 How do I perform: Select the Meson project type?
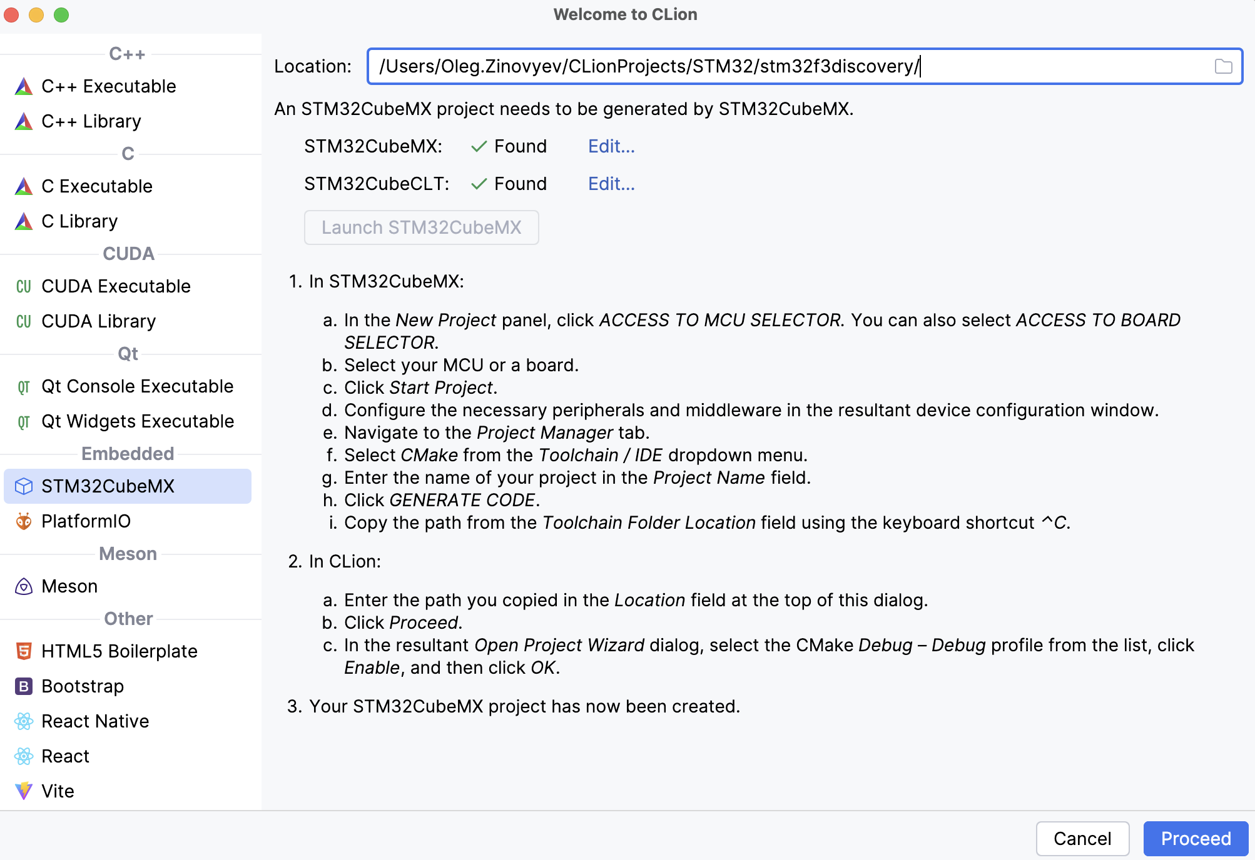69,586
